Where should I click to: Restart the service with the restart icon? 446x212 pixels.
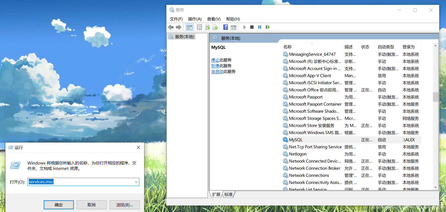point(268,27)
